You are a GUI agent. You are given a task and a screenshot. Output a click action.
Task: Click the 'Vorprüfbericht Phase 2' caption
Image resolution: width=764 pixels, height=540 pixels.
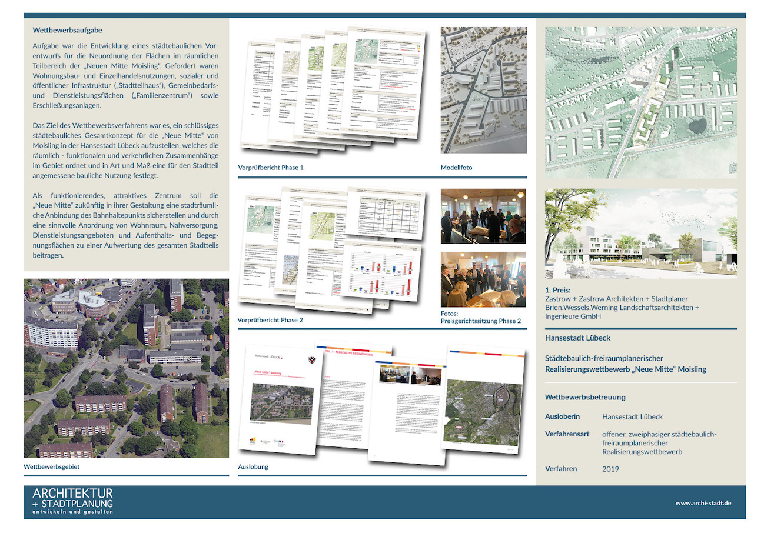[270, 320]
